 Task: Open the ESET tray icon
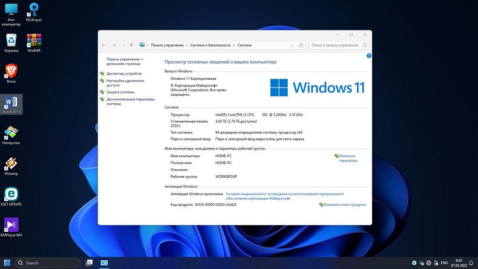click(414, 263)
